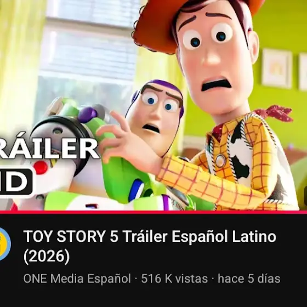Open the ONE Media Español channel avatar
307x307 pixels.
click(x=4, y=244)
